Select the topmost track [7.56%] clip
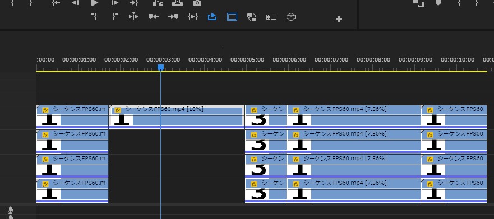494x219 pixels. point(354,117)
